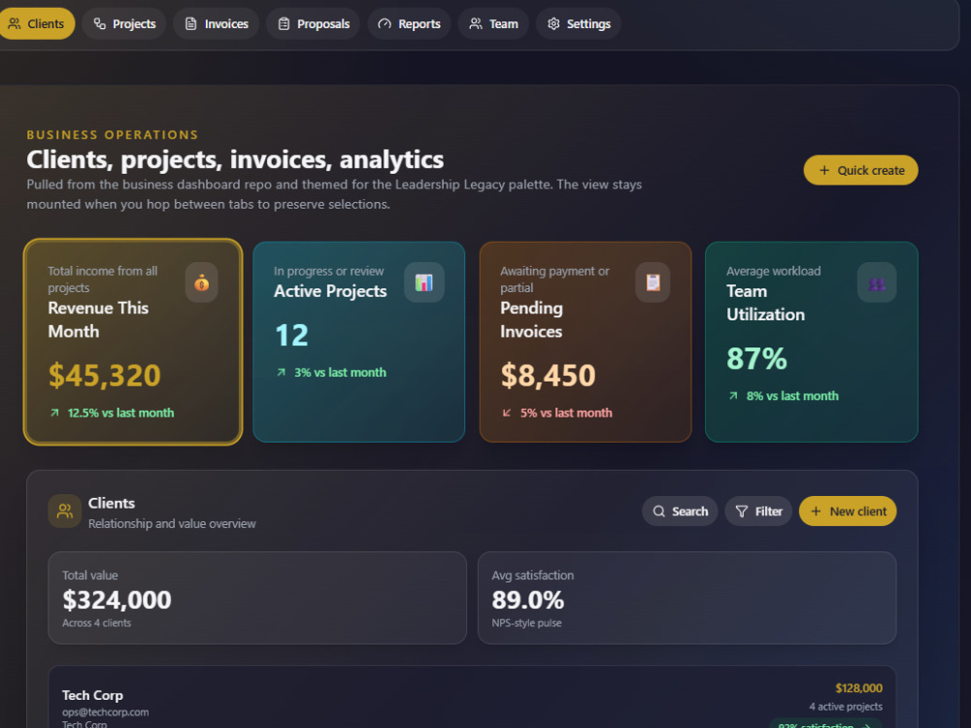Click the clipboard icon in Proposals tab
The height and width of the screenshot is (728, 971).
[284, 23]
